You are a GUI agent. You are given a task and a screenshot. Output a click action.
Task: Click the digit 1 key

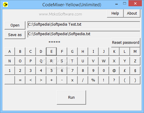[x=10, y=71]
